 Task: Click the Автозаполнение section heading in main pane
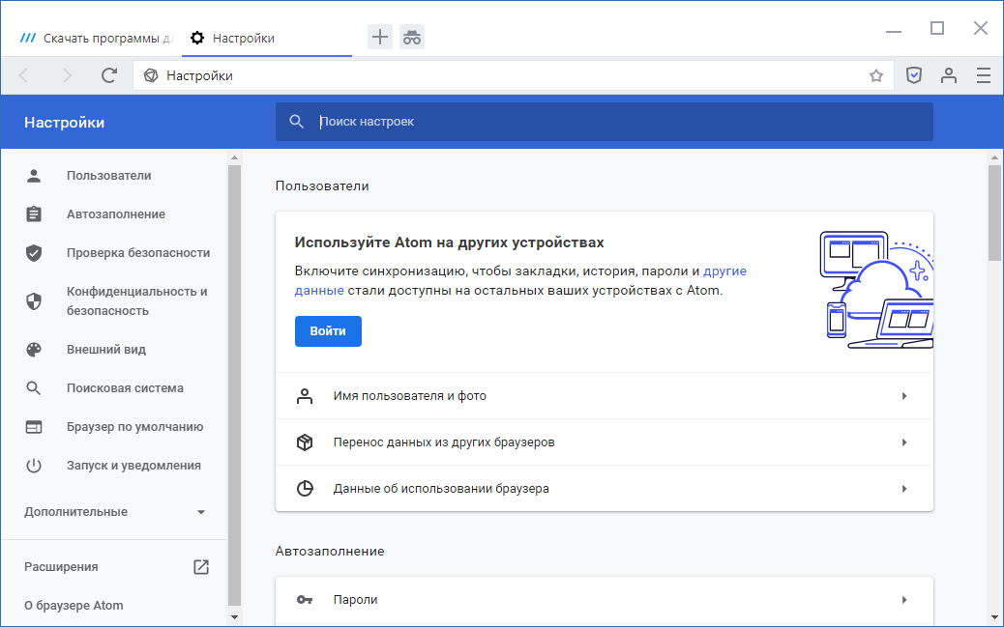(x=330, y=551)
